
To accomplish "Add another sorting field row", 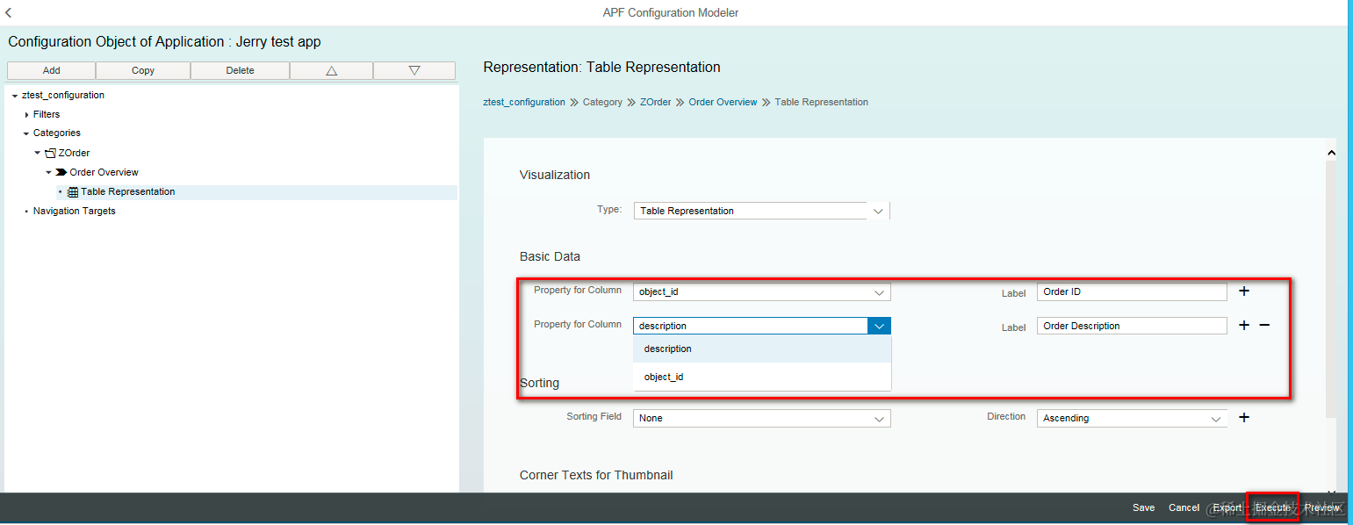I will tap(1243, 417).
